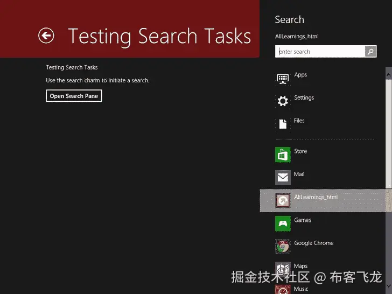Open the Google Chrome icon
This screenshot has height=294, width=392.
283,247
